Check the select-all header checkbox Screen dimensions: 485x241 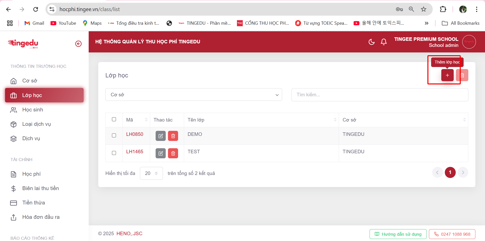[x=114, y=119]
